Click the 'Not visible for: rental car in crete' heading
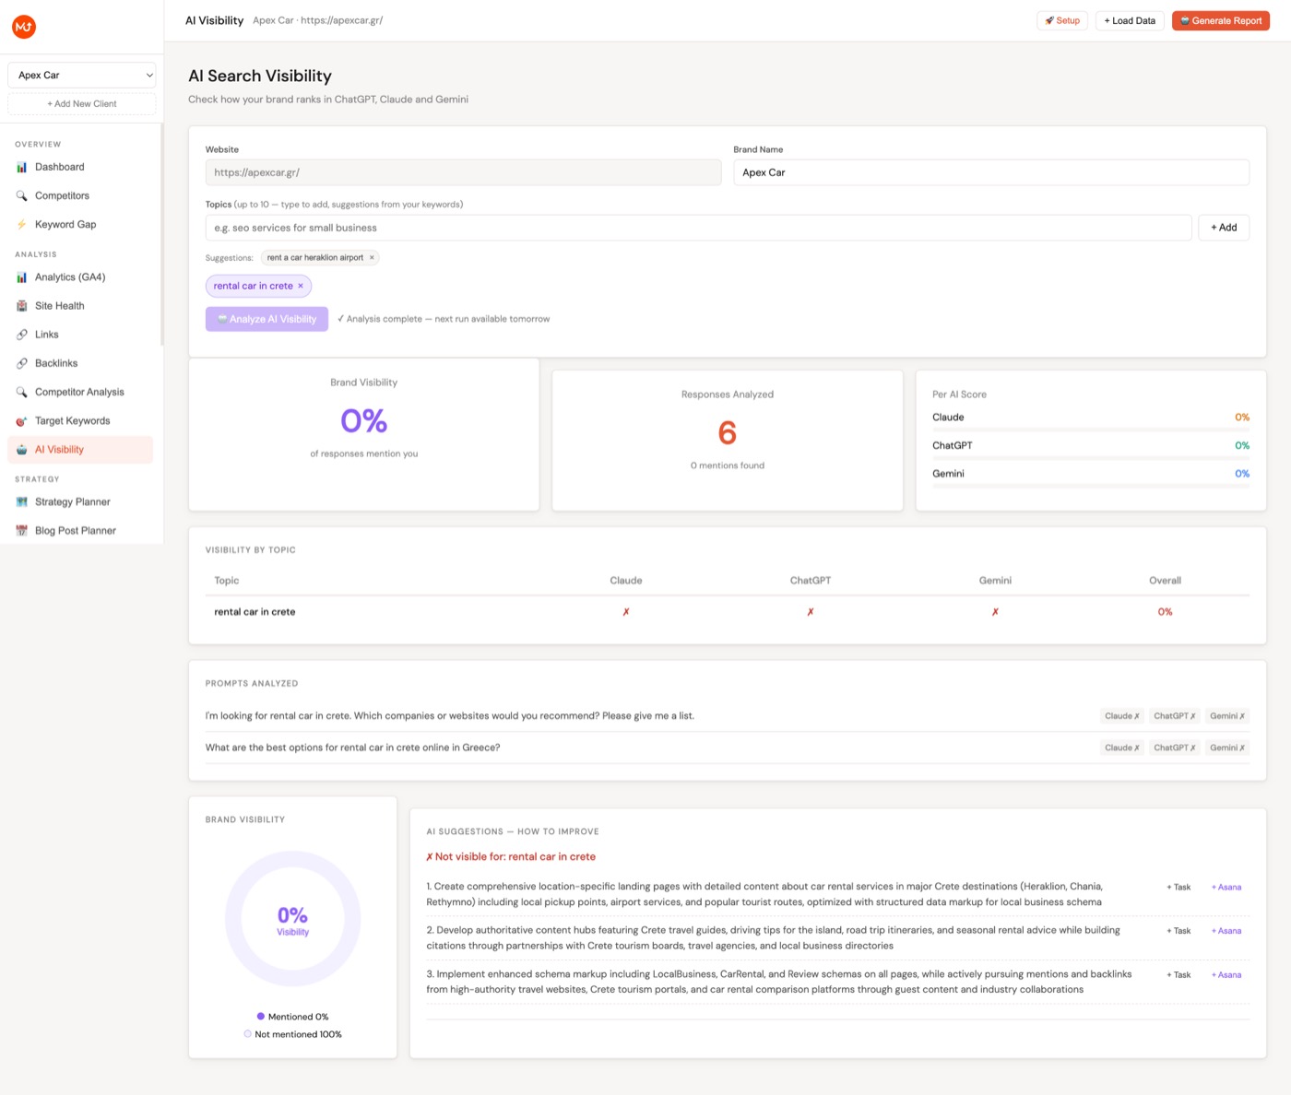 pyautogui.click(x=511, y=856)
